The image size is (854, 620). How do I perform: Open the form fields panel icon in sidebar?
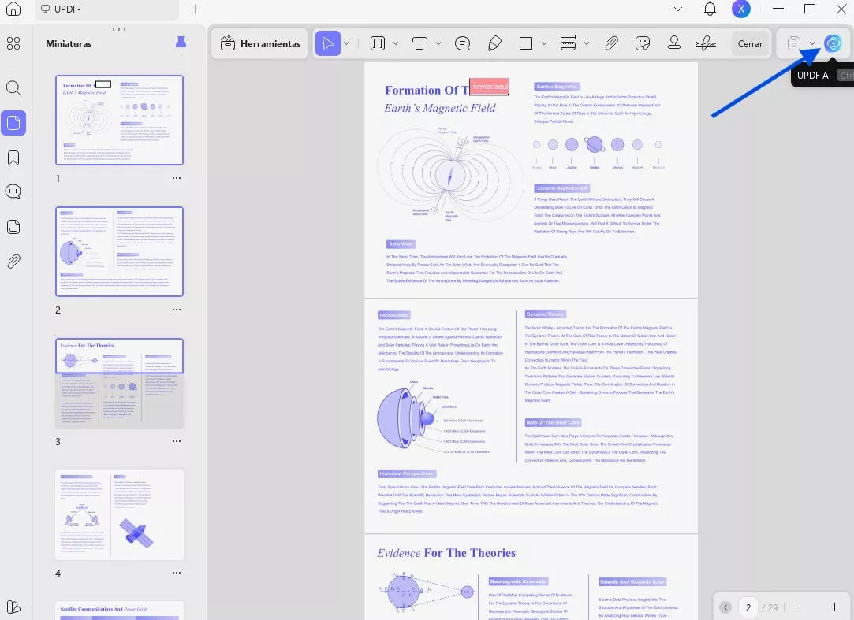pos(13,227)
